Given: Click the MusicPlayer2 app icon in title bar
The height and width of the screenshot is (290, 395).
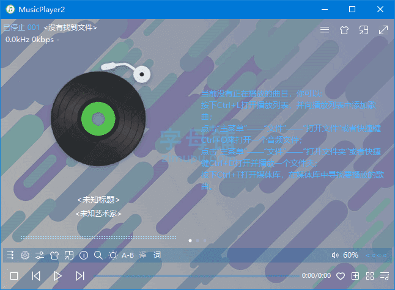Looking at the screenshot, I should (x=10, y=9).
